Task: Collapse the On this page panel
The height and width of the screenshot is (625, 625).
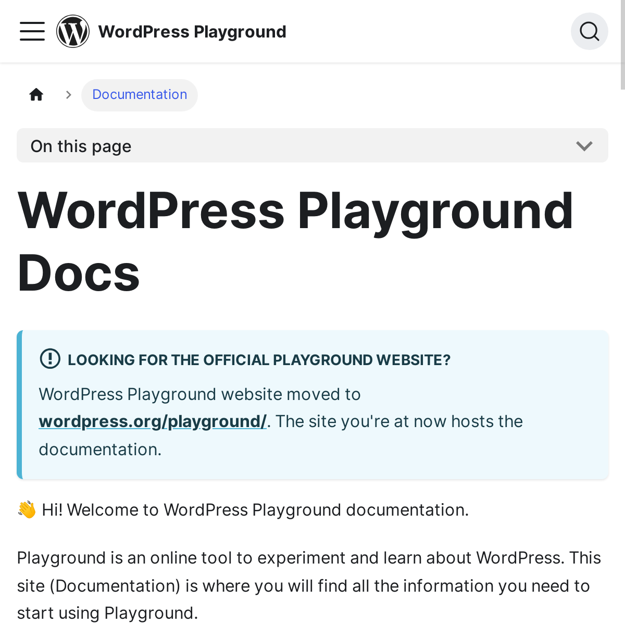Action: coord(312,145)
